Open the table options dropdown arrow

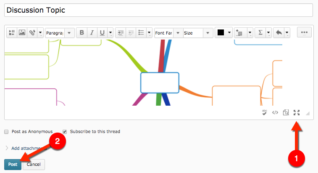click(250, 32)
